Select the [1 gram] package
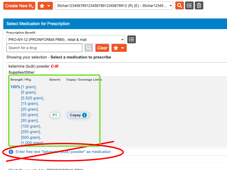The image size is (227, 170). tap(29, 87)
